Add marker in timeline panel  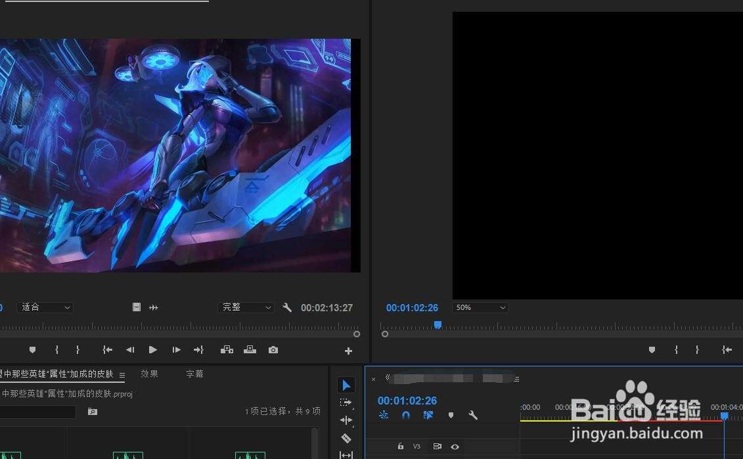pos(451,415)
